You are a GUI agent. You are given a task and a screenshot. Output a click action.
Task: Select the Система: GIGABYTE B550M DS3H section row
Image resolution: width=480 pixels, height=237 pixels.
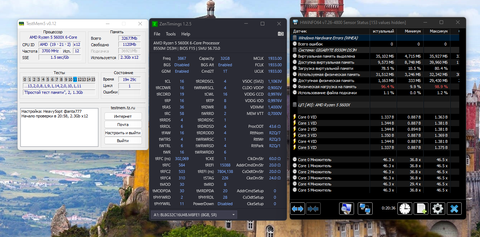376,50
